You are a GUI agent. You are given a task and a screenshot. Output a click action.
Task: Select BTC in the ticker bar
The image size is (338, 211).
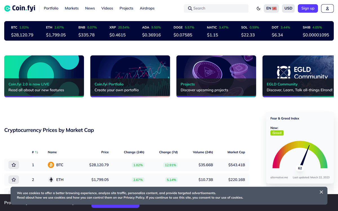pyautogui.click(x=22, y=31)
